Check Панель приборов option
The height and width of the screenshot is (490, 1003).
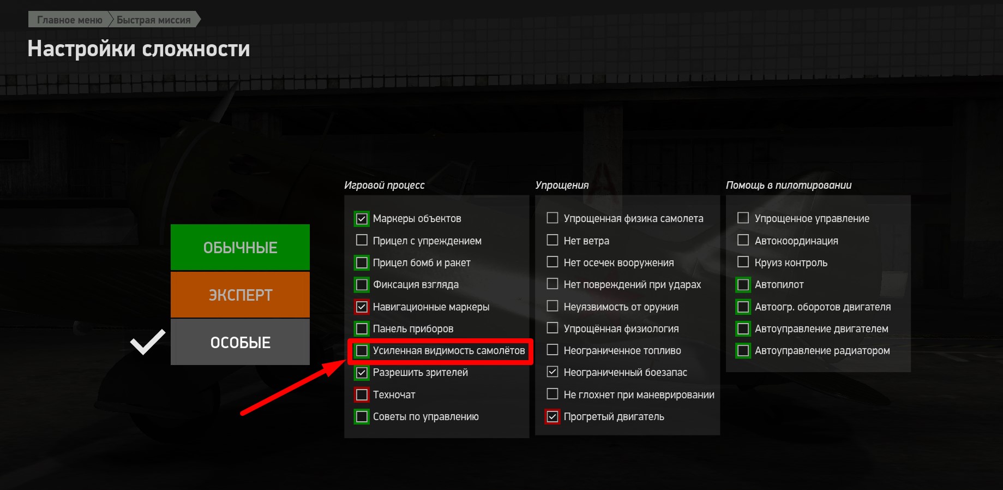(362, 328)
